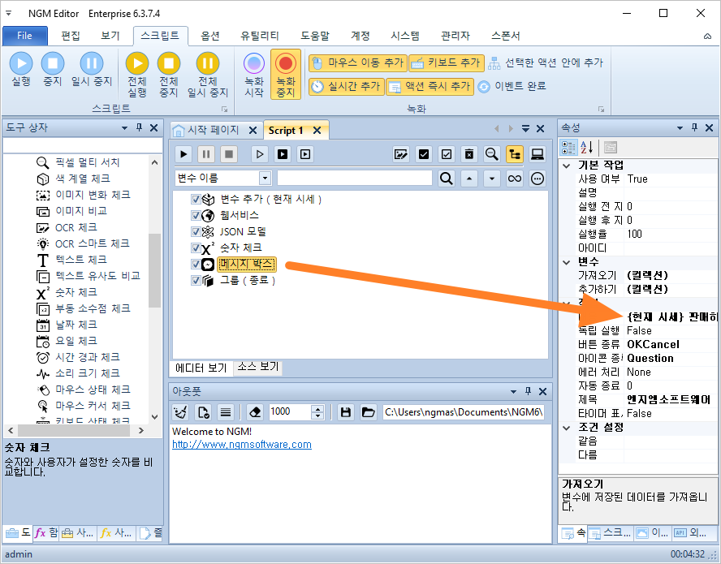
Task: Open the 유틸리티 ribbon tab
Action: tap(259, 36)
